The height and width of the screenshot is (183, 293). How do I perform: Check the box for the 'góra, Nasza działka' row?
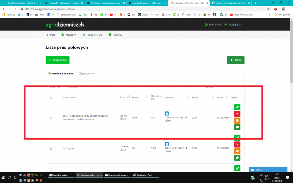point(51,118)
